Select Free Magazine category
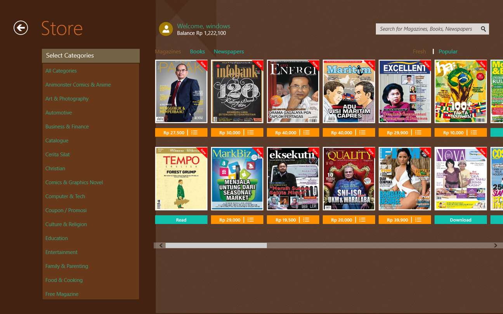Viewport: 503px width, 314px height. (x=62, y=294)
